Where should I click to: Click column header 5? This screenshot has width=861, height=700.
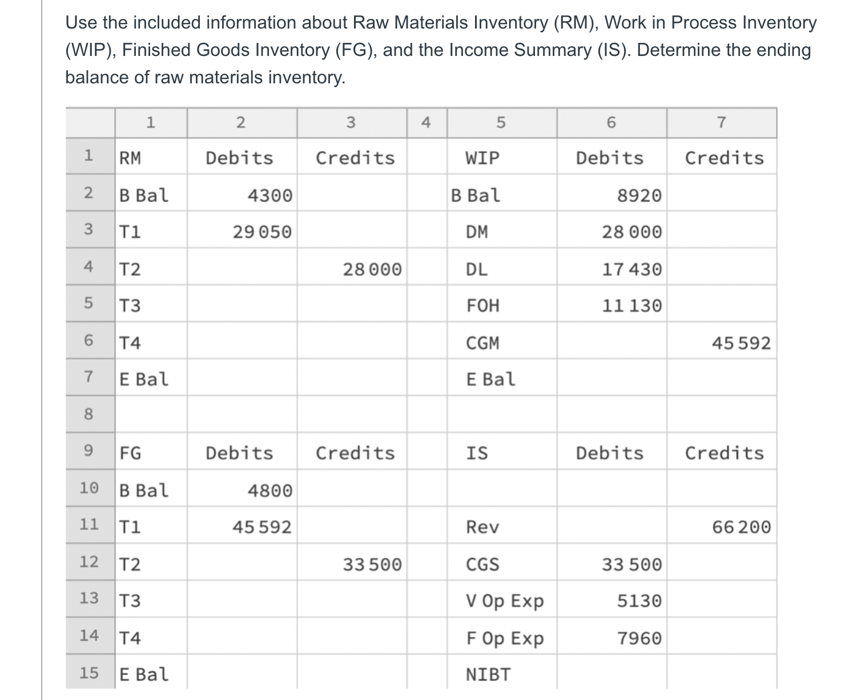tap(502, 122)
